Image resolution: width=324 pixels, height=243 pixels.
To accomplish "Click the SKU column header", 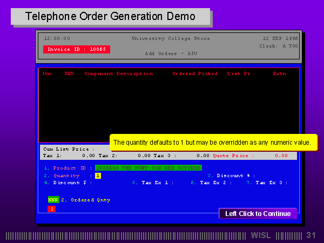I will [x=69, y=73].
